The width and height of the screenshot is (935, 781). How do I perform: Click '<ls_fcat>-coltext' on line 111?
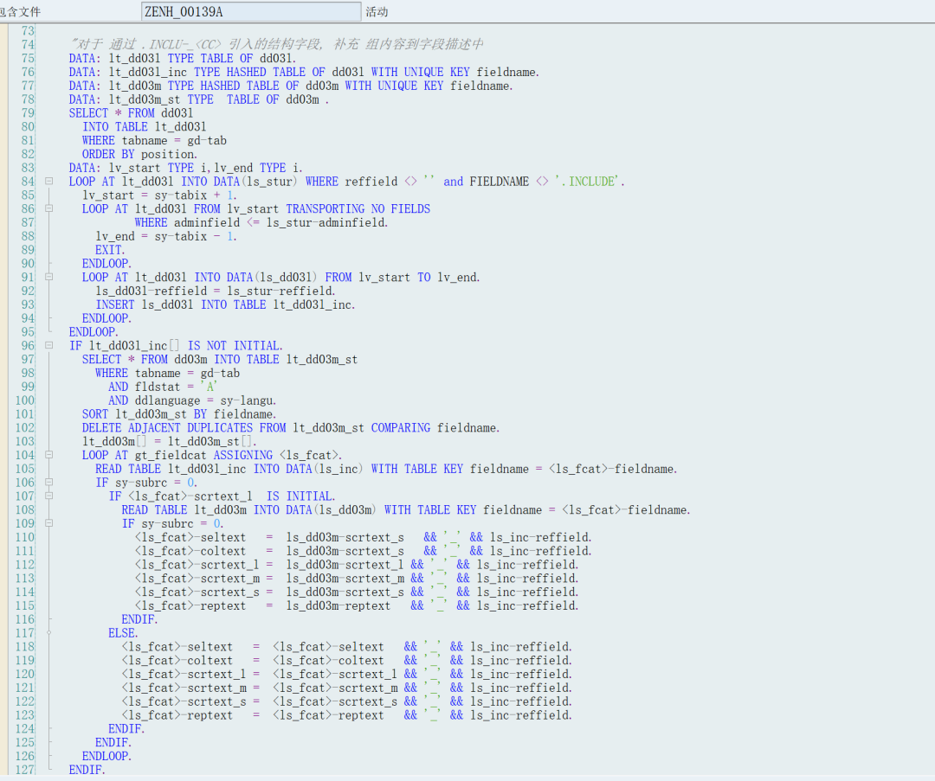(190, 552)
